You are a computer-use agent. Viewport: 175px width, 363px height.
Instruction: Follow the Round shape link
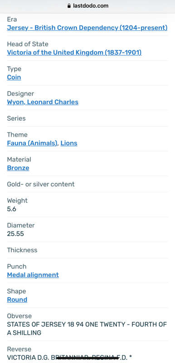point(17,299)
